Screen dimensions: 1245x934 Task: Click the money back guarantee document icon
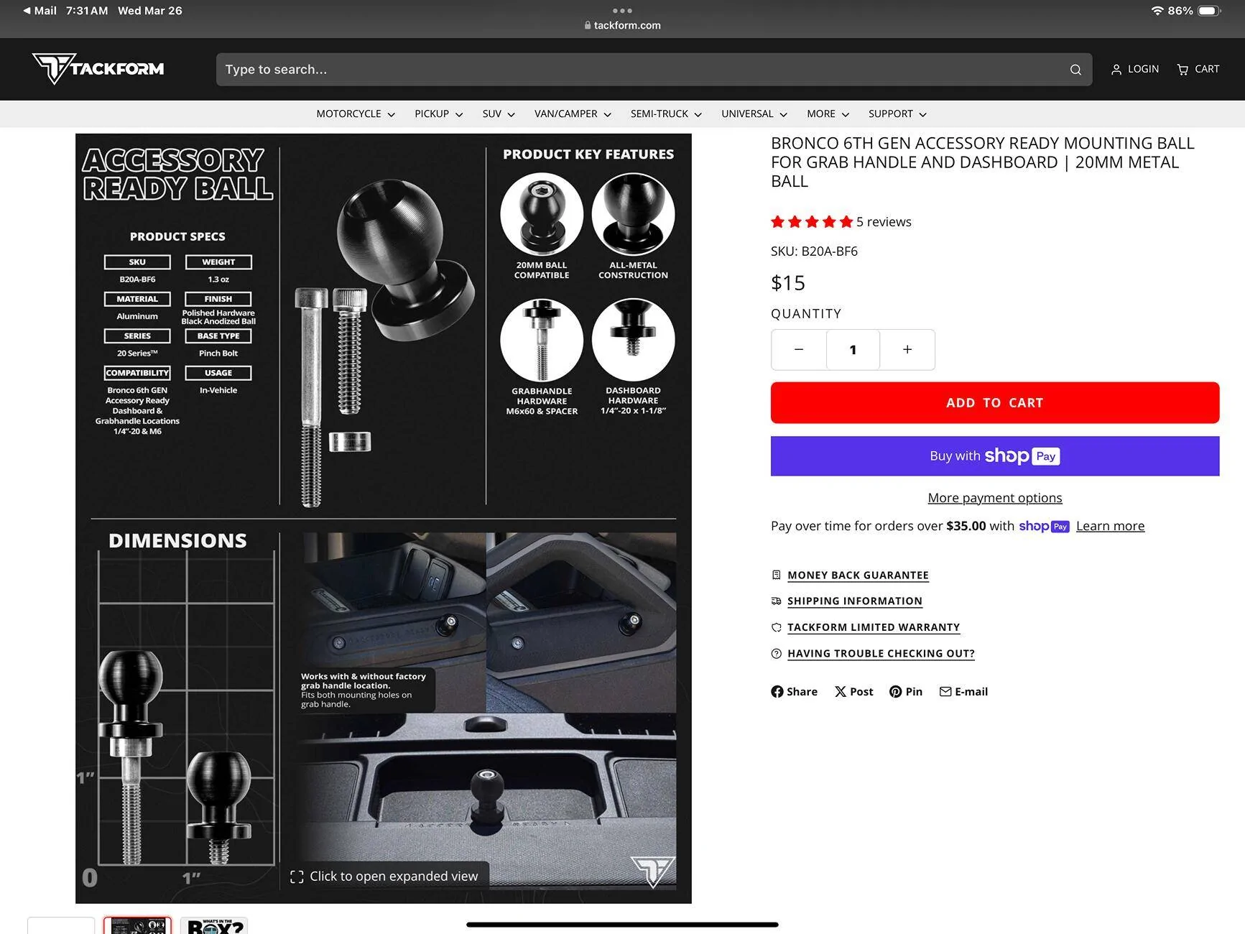click(x=776, y=575)
